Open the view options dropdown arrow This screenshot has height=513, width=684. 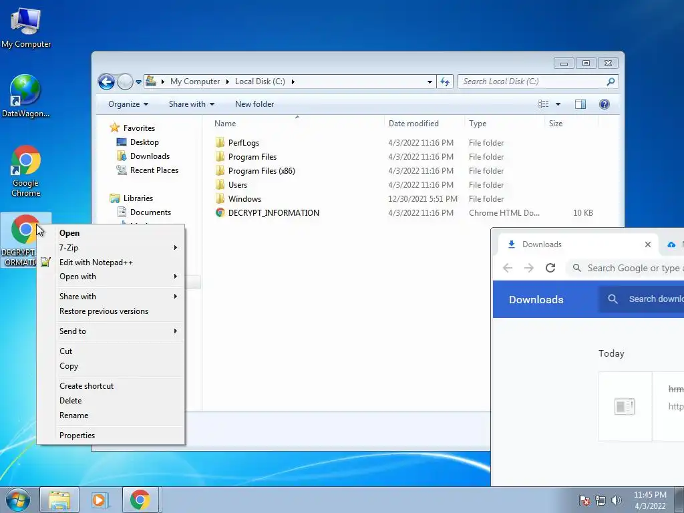(558, 104)
